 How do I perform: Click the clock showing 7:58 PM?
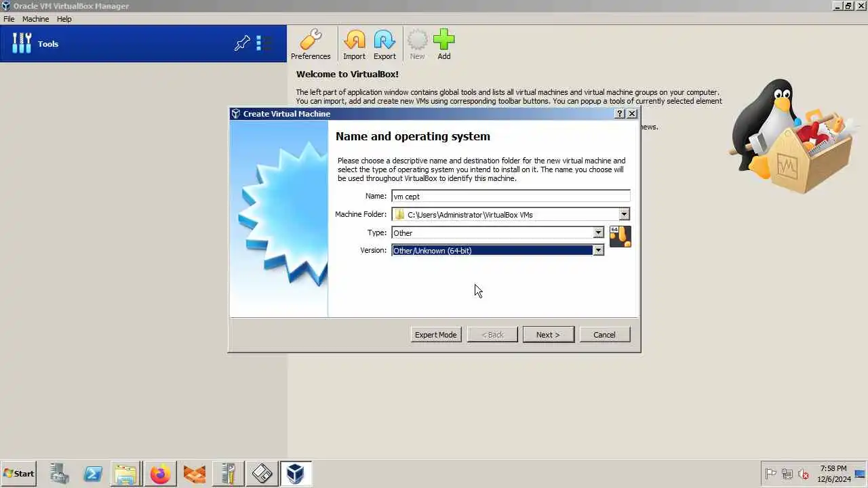(x=833, y=474)
